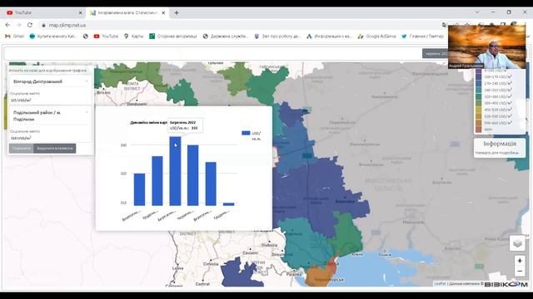The image size is (533, 299).
Task: Open the Звіт про роботу bookmark
Action: point(277,36)
